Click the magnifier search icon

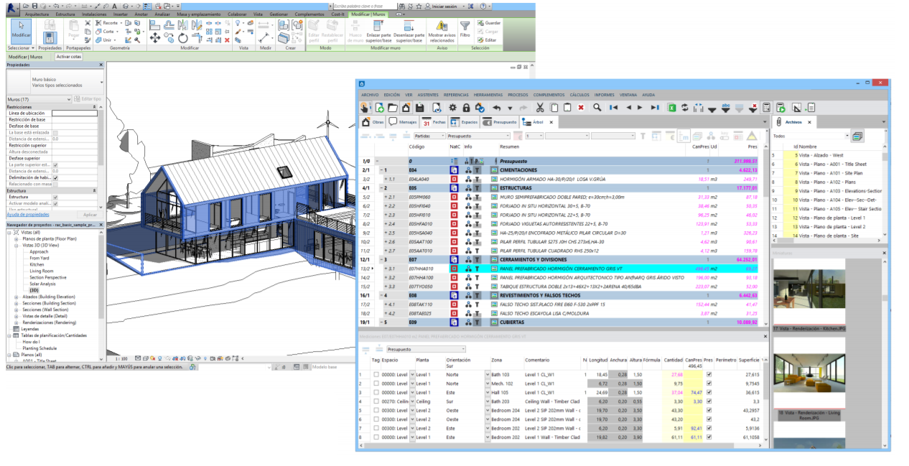click(597, 108)
